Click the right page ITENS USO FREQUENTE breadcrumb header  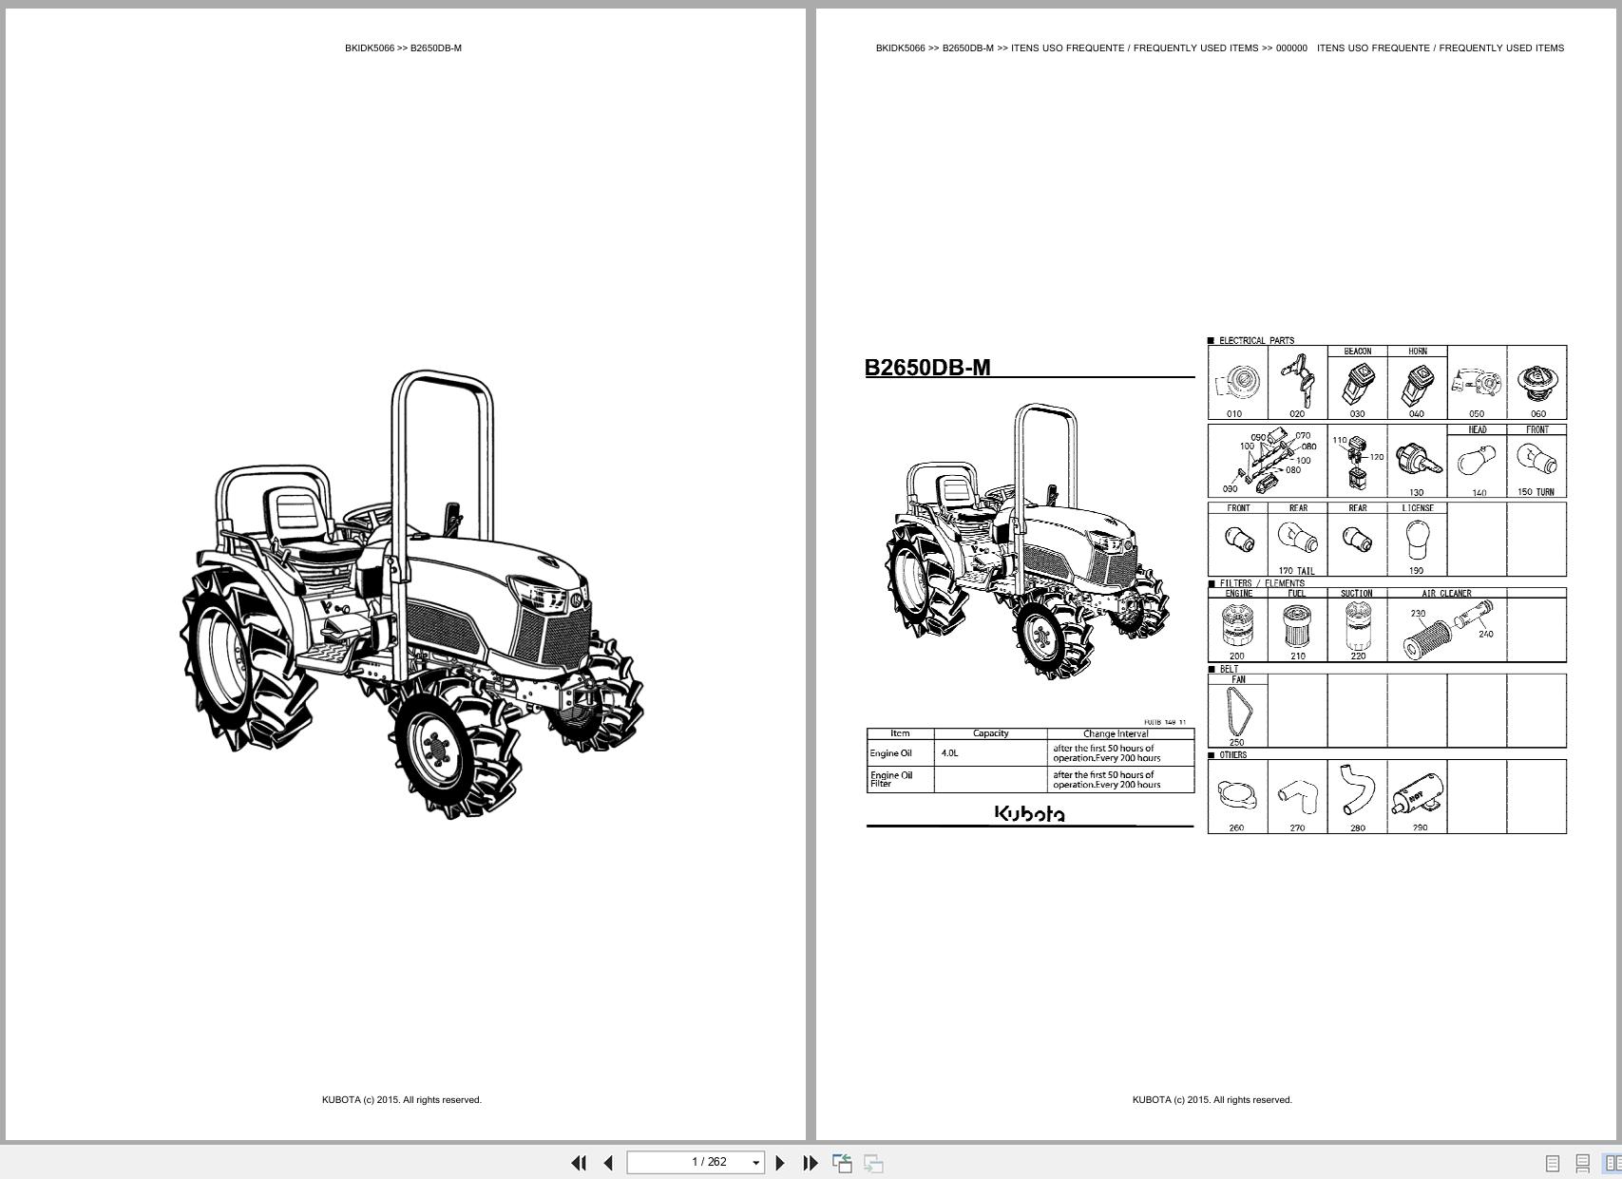click(1220, 48)
